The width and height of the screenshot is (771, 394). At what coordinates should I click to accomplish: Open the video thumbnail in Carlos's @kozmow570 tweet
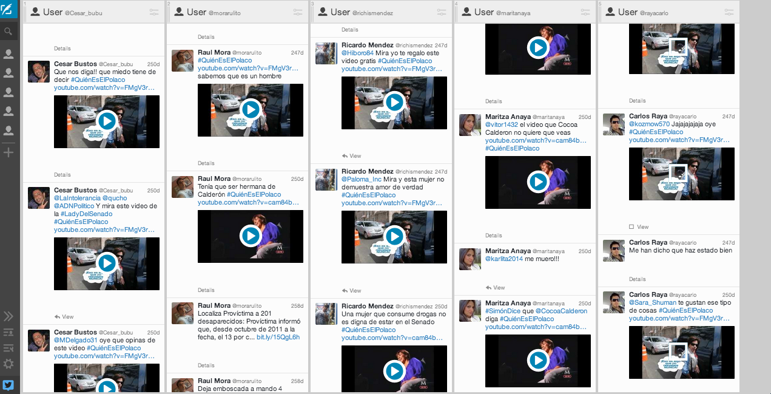[682, 174]
